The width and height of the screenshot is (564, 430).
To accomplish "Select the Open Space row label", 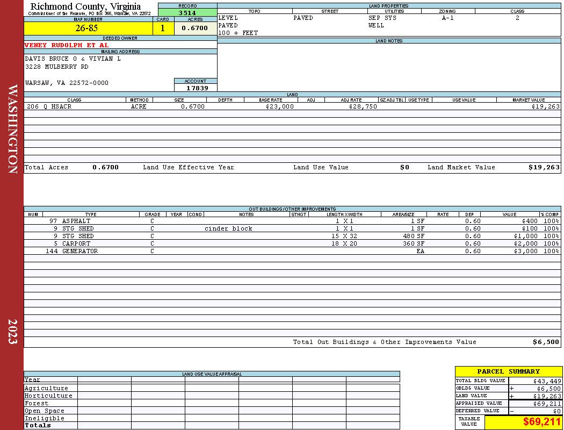I will coord(44,411).
